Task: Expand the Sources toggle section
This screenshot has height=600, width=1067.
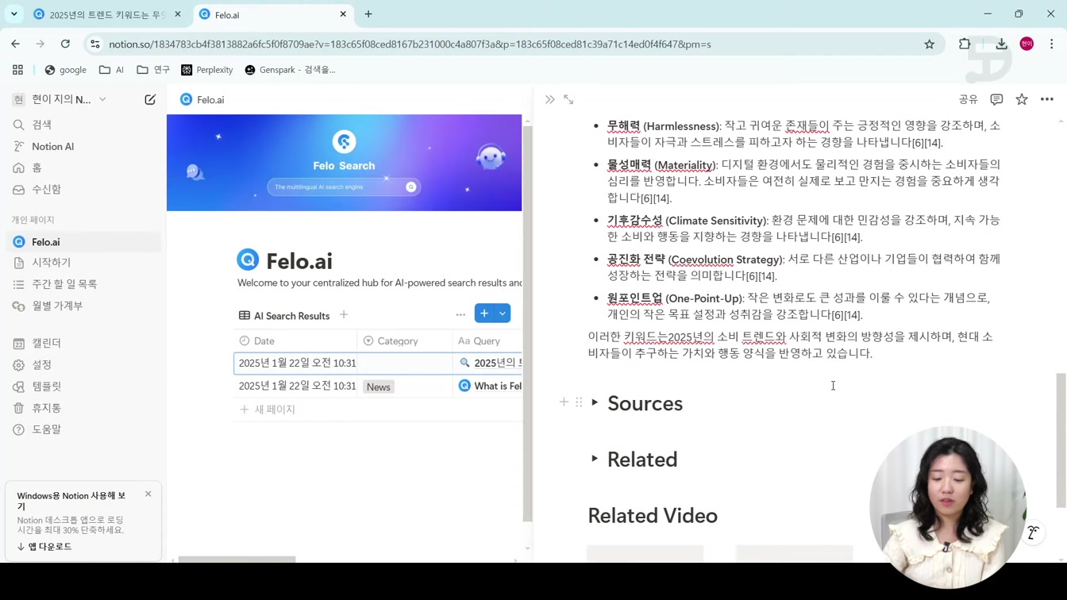Action: click(595, 402)
